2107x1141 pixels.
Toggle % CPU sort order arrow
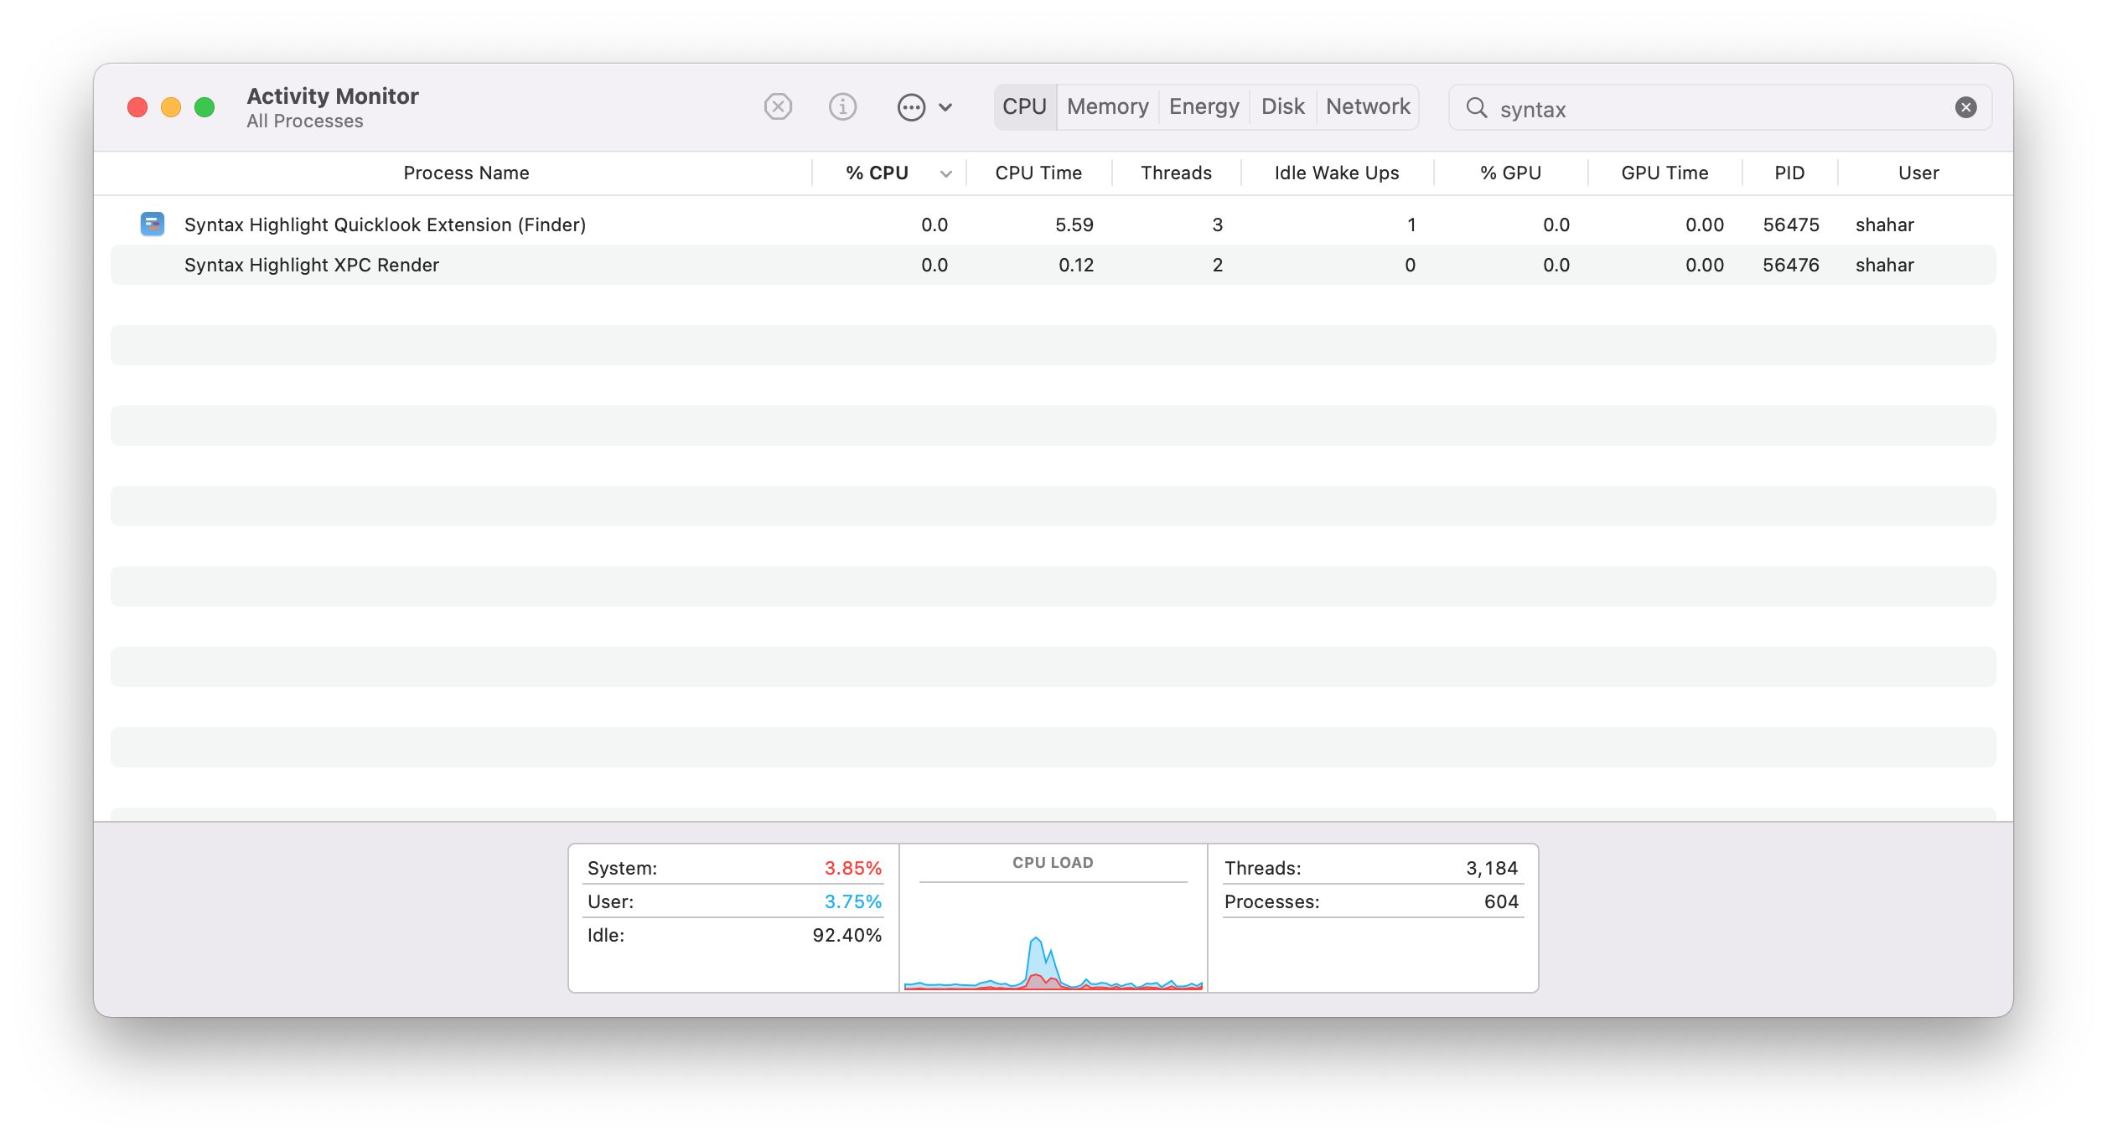click(946, 174)
